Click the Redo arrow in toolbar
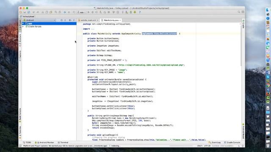The width and height of the screenshot is (271, 152). (x=38, y=12)
